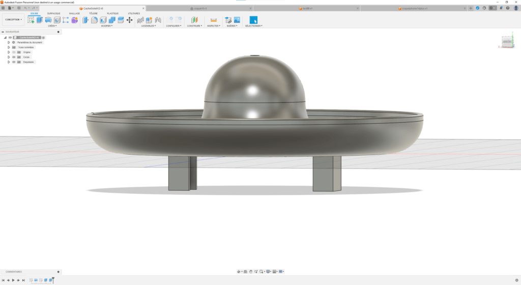Select the Hole tool
521x285 pixels.
pos(57,20)
